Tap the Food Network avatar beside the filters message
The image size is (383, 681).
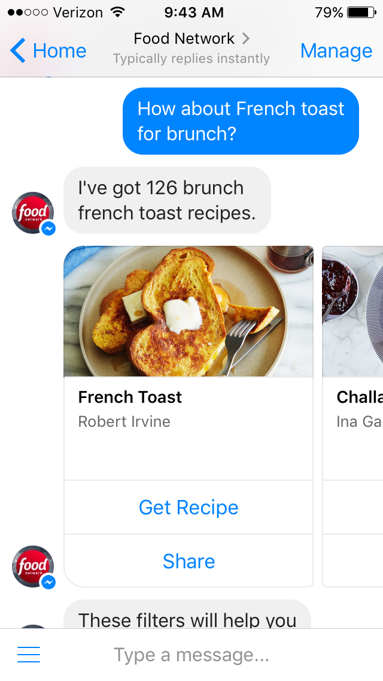32,566
